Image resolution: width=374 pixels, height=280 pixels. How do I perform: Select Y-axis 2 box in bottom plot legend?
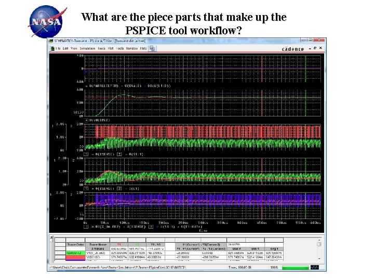click(x=151, y=227)
